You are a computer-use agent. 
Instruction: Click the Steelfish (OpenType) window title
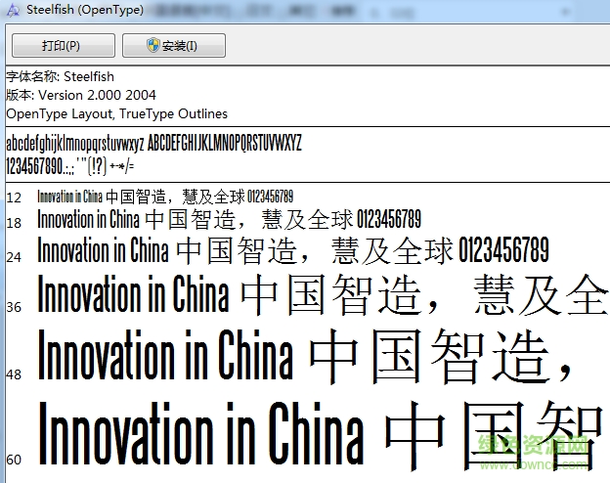85,10
